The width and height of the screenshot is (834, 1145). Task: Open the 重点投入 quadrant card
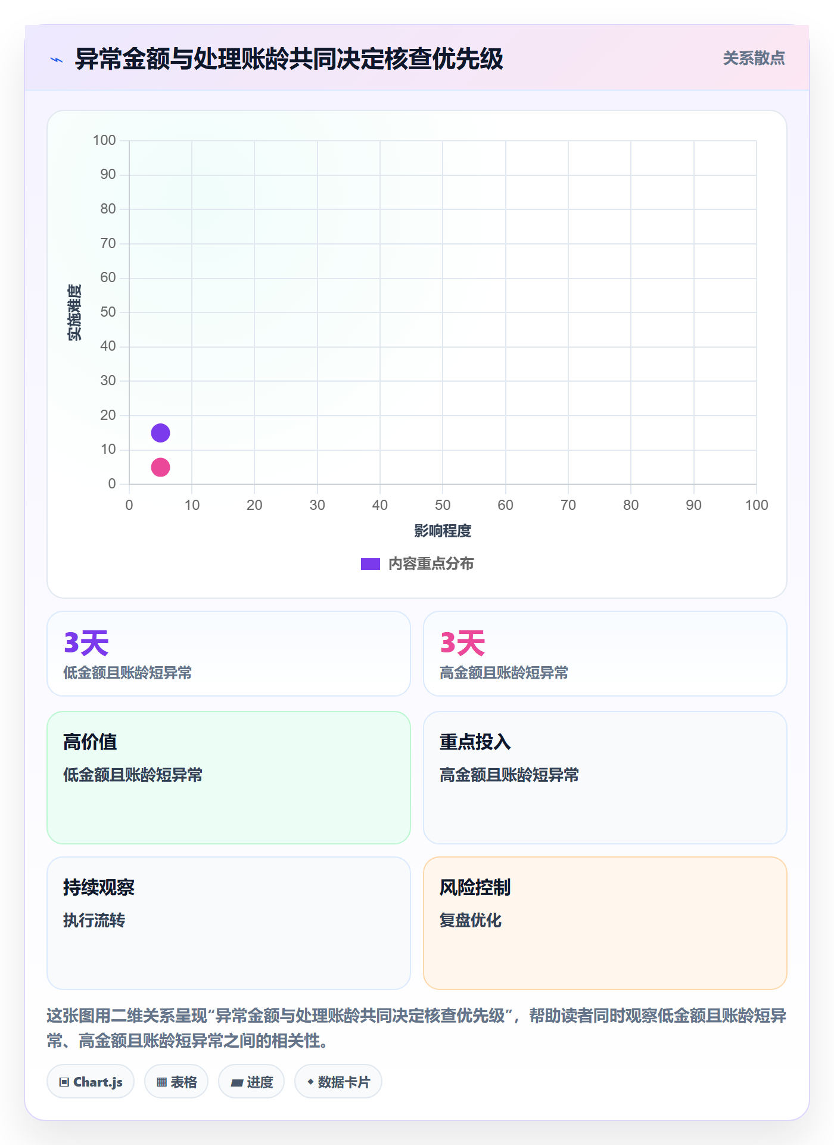tap(605, 778)
